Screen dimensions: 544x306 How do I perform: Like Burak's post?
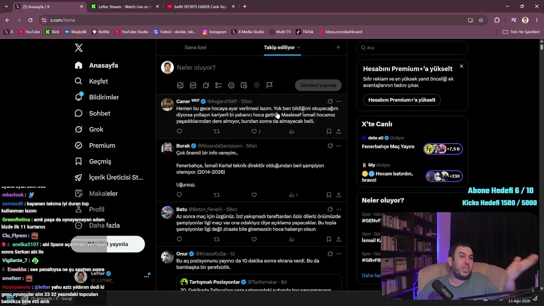click(x=254, y=195)
